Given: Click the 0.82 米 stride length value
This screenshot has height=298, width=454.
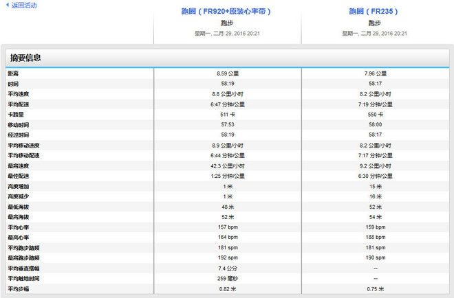Looking at the screenshot, I should 228,289.
